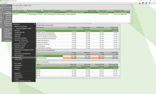Toggle the Alap adat checked entry

17,30
